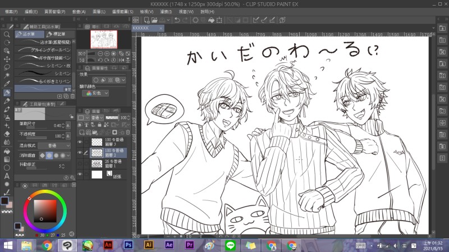Open the 彩色 expression color dropdown
The image size is (449, 252).
pos(95,93)
